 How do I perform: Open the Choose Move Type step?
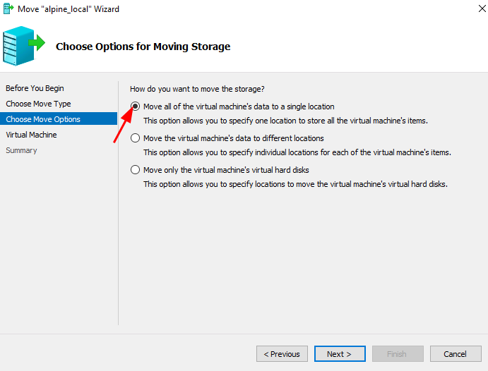(38, 104)
